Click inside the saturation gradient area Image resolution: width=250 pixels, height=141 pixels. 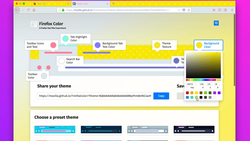pyautogui.click(x=203, y=65)
